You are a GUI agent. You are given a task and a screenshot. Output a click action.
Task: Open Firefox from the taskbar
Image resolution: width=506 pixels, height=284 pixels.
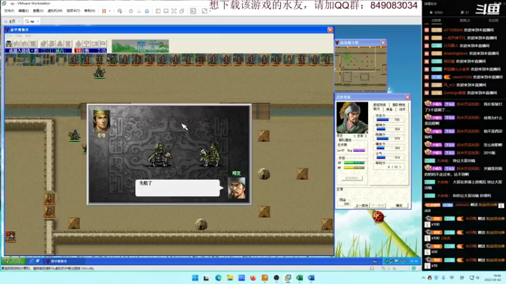253,278
